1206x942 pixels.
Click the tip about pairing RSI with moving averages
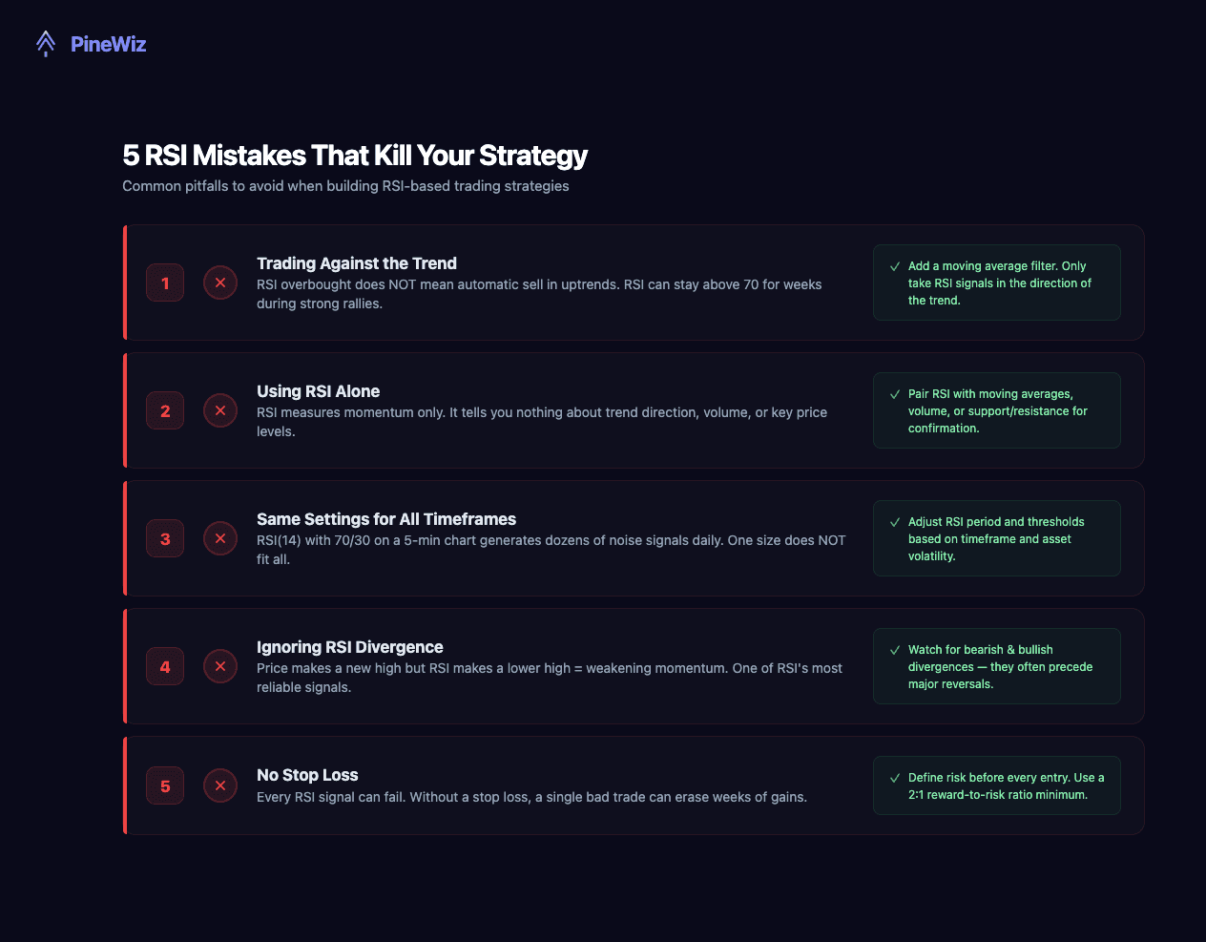[x=996, y=410]
